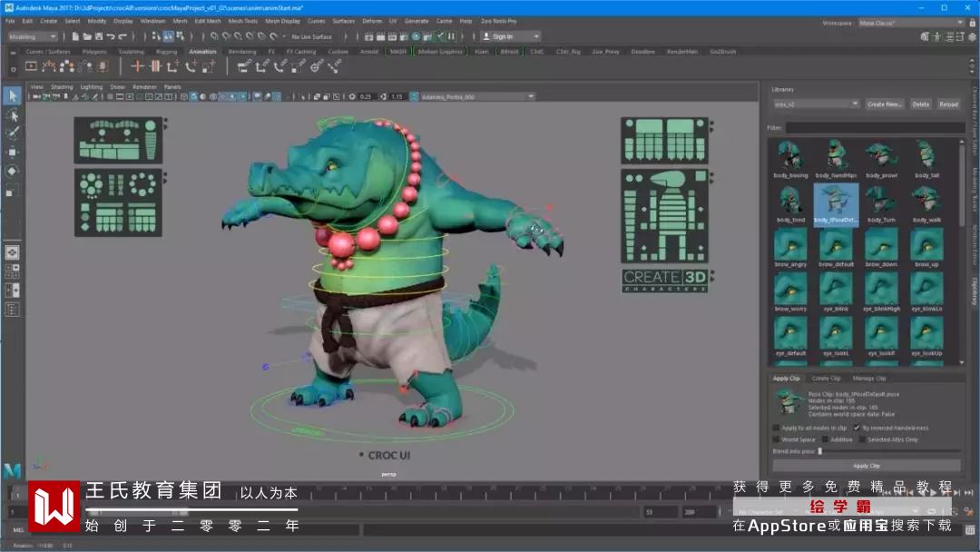Switch to the Rigging shelf tab
The image size is (980, 552).
166,52
